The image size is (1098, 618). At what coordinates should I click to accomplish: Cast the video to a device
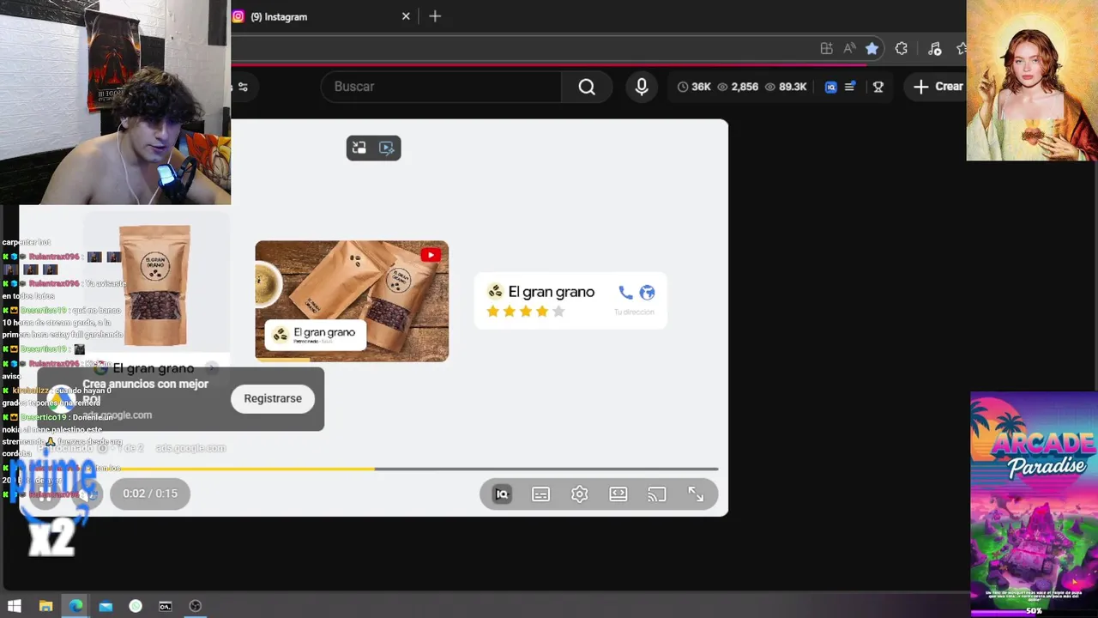(x=657, y=494)
